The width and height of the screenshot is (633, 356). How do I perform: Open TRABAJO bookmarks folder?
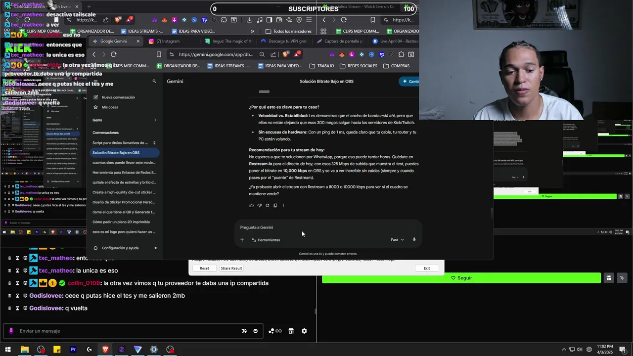(x=321, y=66)
